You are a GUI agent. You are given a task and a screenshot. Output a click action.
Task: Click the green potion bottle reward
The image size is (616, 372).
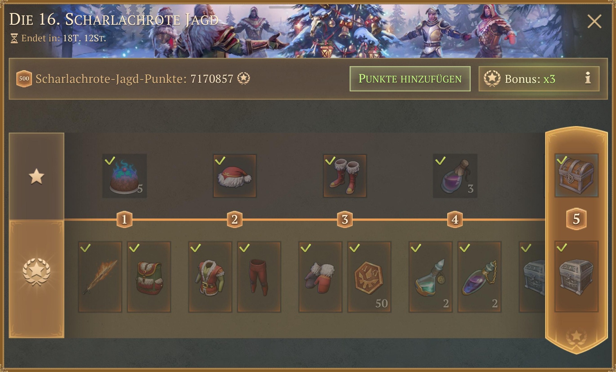coord(431,277)
